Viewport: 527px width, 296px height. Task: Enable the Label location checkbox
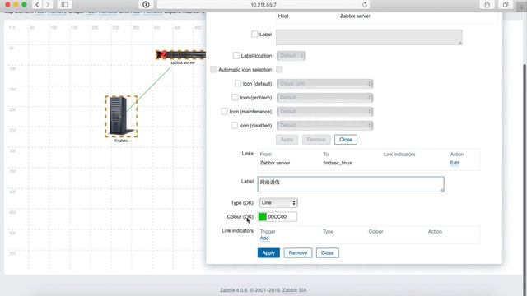(x=236, y=55)
